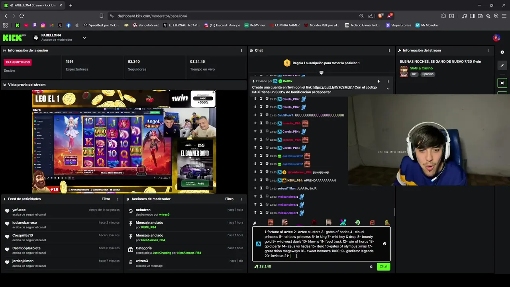Viewport: 510px width, 287px height.
Task: Expand the pinned message chevron
Action: 388,89
